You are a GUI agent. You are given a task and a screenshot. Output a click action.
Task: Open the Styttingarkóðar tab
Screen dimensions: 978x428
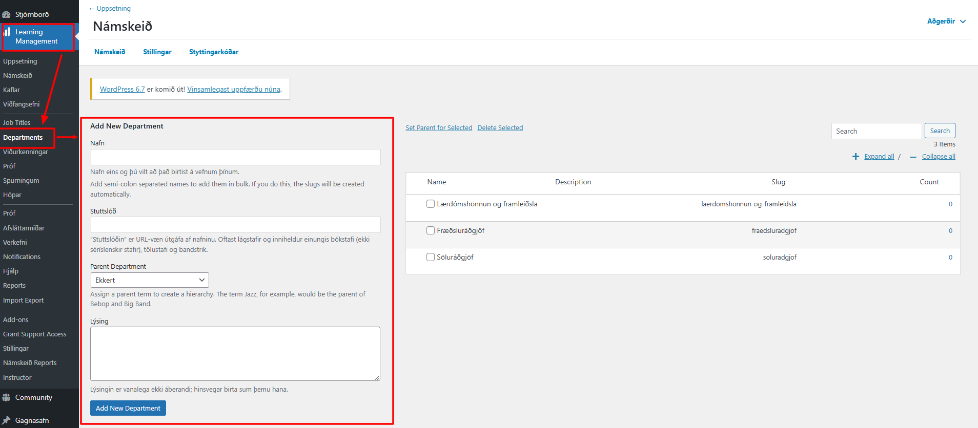pyautogui.click(x=214, y=52)
